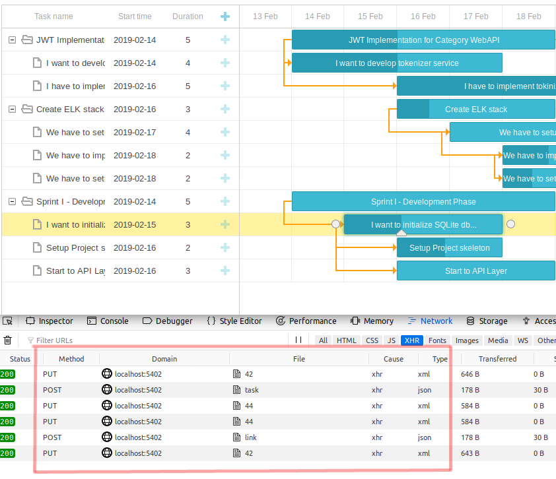Select the POST task request row

[x=251, y=390]
